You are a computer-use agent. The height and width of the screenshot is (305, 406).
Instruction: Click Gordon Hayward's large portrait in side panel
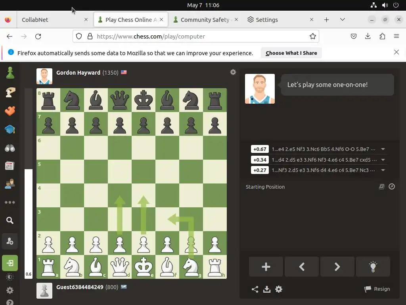pos(260,89)
